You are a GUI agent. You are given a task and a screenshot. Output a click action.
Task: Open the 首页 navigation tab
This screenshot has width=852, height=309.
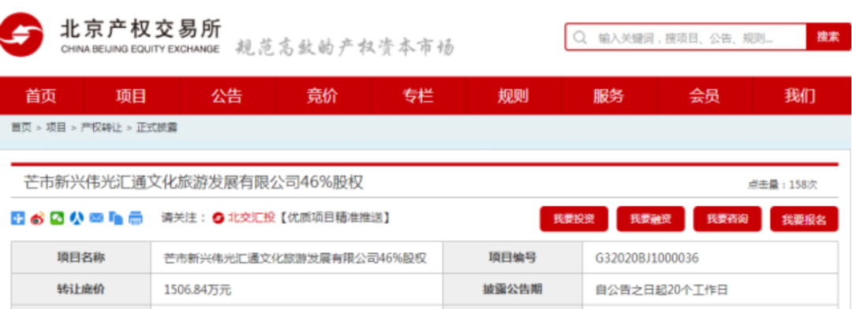tap(41, 96)
